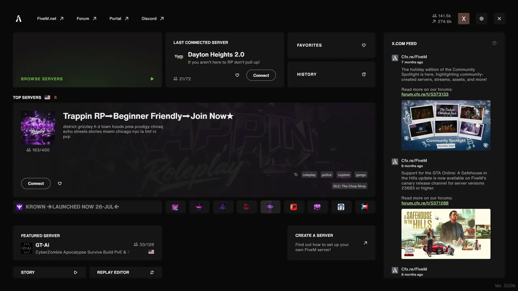Image resolution: width=518 pixels, height=291 pixels.
Task: Click the Ver. 33206 version label
Action: coord(505,286)
